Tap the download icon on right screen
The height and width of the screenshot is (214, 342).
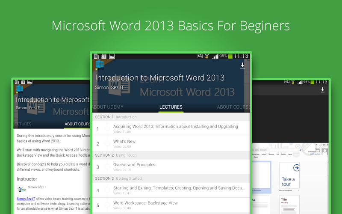(x=322, y=90)
